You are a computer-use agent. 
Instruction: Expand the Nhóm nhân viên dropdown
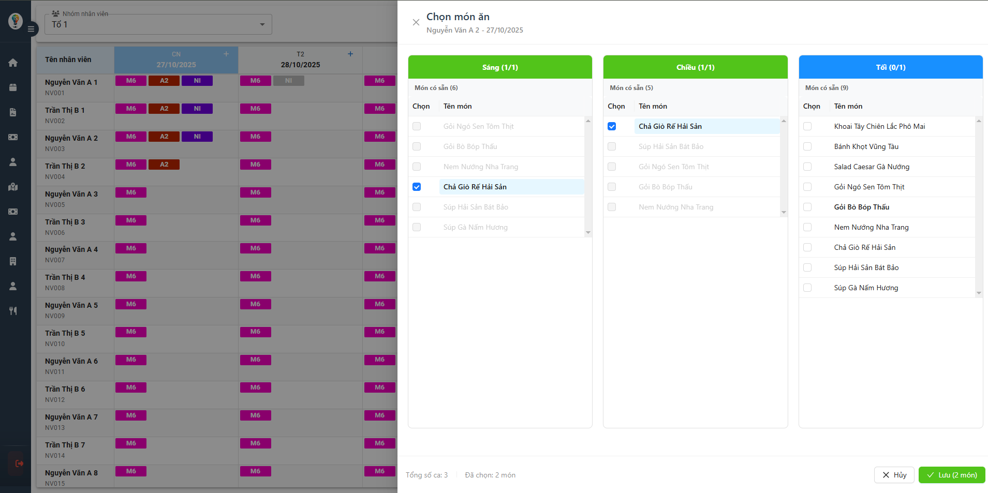point(262,24)
